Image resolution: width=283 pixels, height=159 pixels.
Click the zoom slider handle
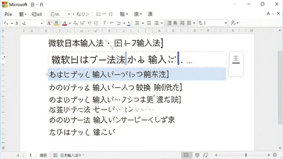[x=246, y=155]
